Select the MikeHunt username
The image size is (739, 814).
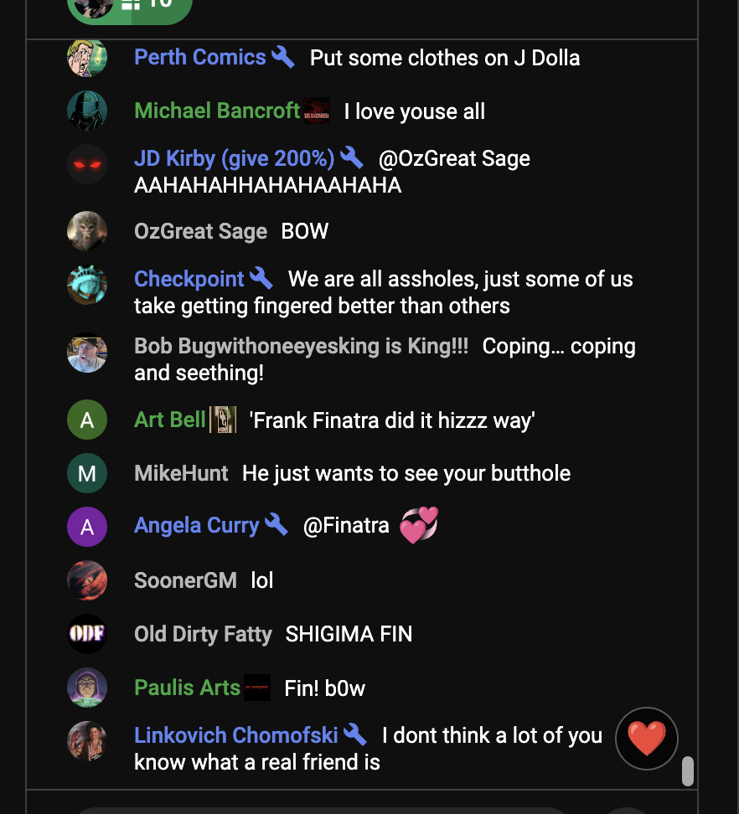click(x=181, y=473)
